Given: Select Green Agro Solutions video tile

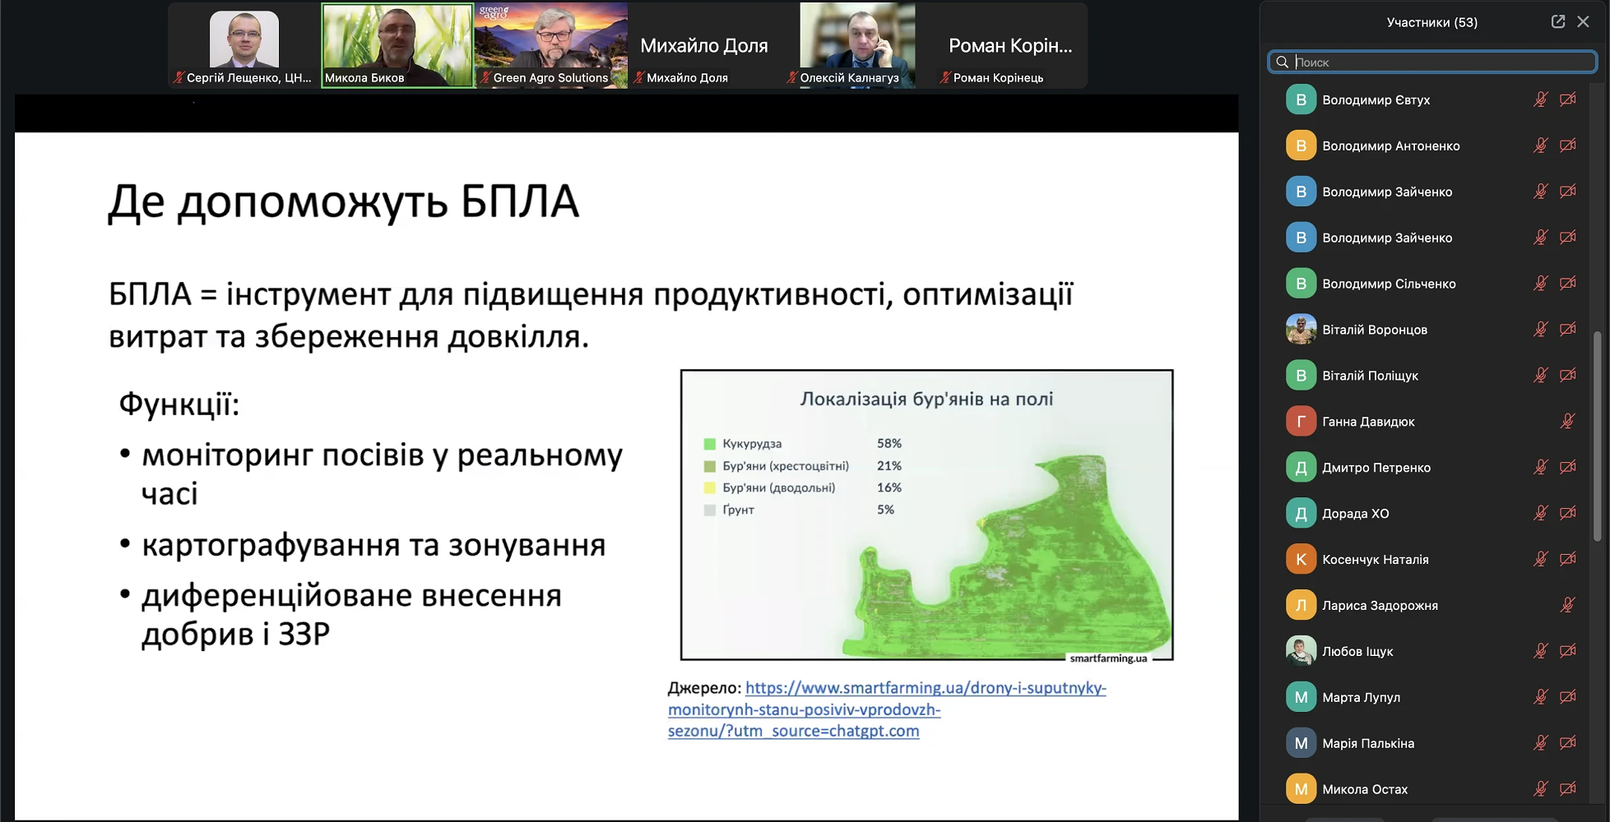Looking at the screenshot, I should [550, 45].
